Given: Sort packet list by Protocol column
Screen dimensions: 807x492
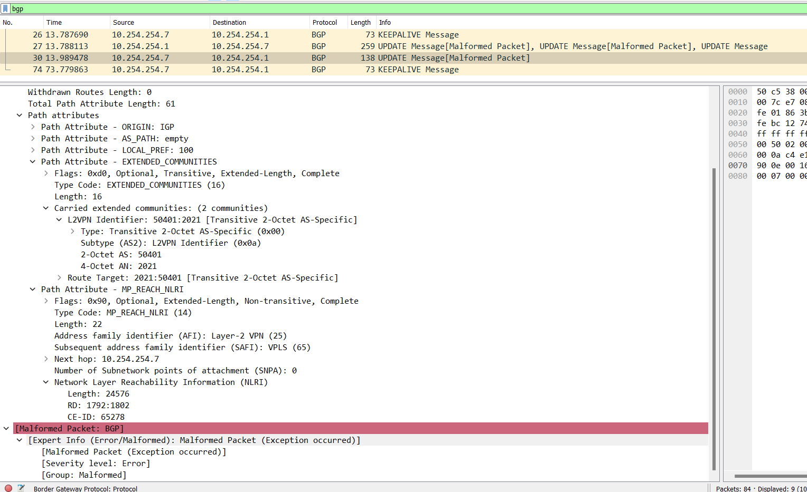Looking at the screenshot, I should [329, 23].
